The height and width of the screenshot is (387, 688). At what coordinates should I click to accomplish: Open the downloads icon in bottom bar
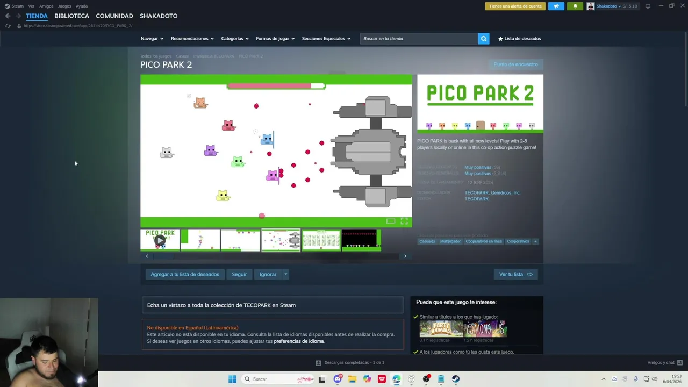pos(318,363)
